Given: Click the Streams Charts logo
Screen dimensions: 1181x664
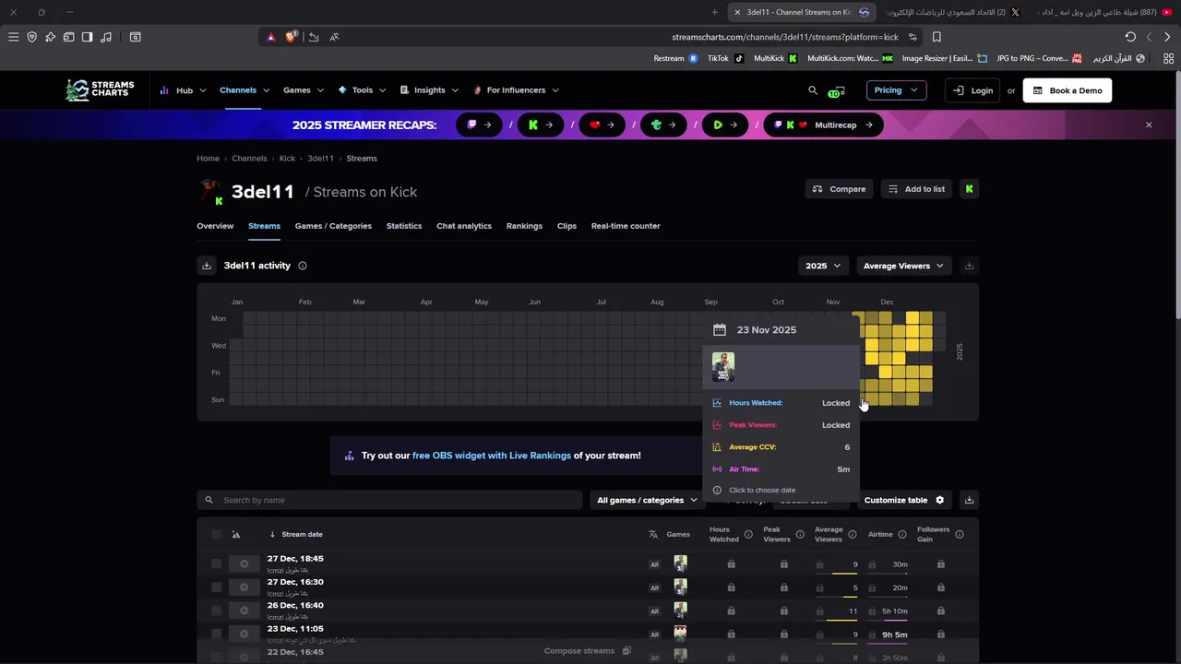Looking at the screenshot, I should click(100, 89).
